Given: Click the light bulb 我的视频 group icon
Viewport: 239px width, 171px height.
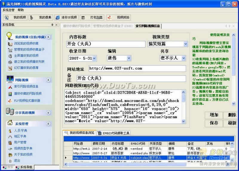Looking at the screenshot, I should [9, 36].
